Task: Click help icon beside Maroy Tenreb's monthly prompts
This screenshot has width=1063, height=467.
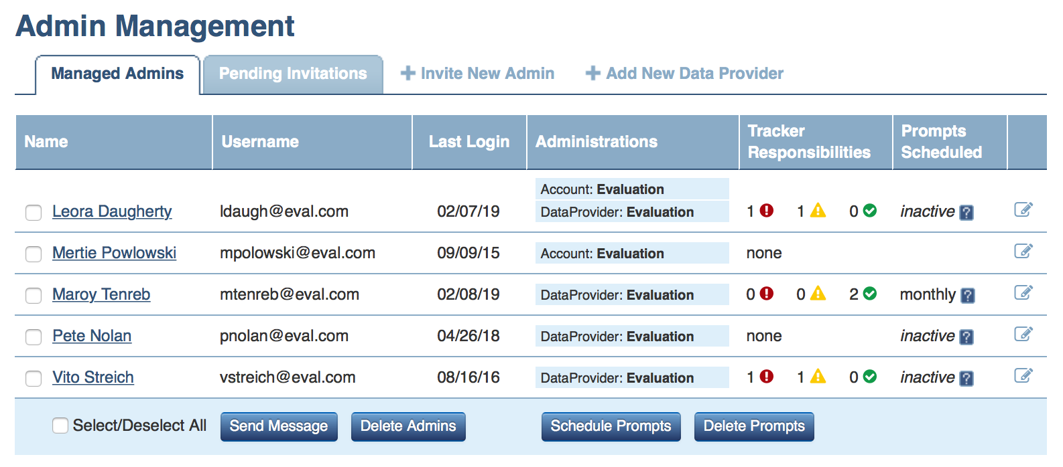Action: click(x=968, y=295)
